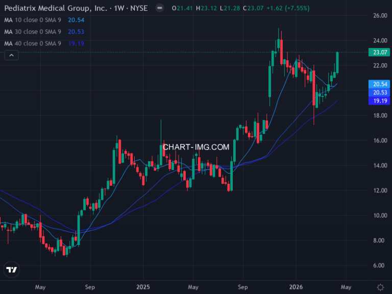Click the 20.53 price tag on the axis
Viewport: 392px width, 294px height.
pyautogui.click(x=379, y=92)
